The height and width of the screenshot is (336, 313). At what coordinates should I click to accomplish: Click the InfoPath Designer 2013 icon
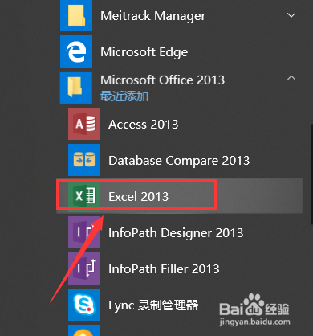(x=84, y=232)
